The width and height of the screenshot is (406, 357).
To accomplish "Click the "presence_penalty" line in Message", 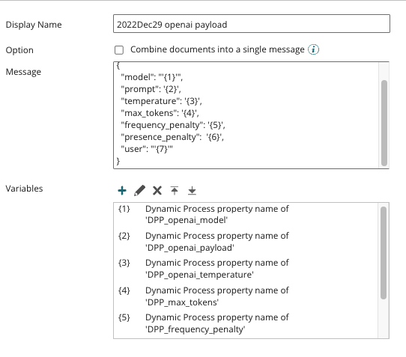I will coord(172,137).
